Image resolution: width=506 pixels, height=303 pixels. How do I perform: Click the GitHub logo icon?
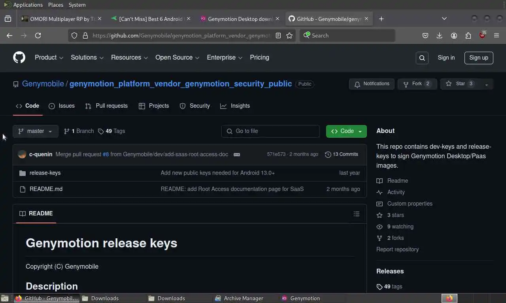(19, 58)
